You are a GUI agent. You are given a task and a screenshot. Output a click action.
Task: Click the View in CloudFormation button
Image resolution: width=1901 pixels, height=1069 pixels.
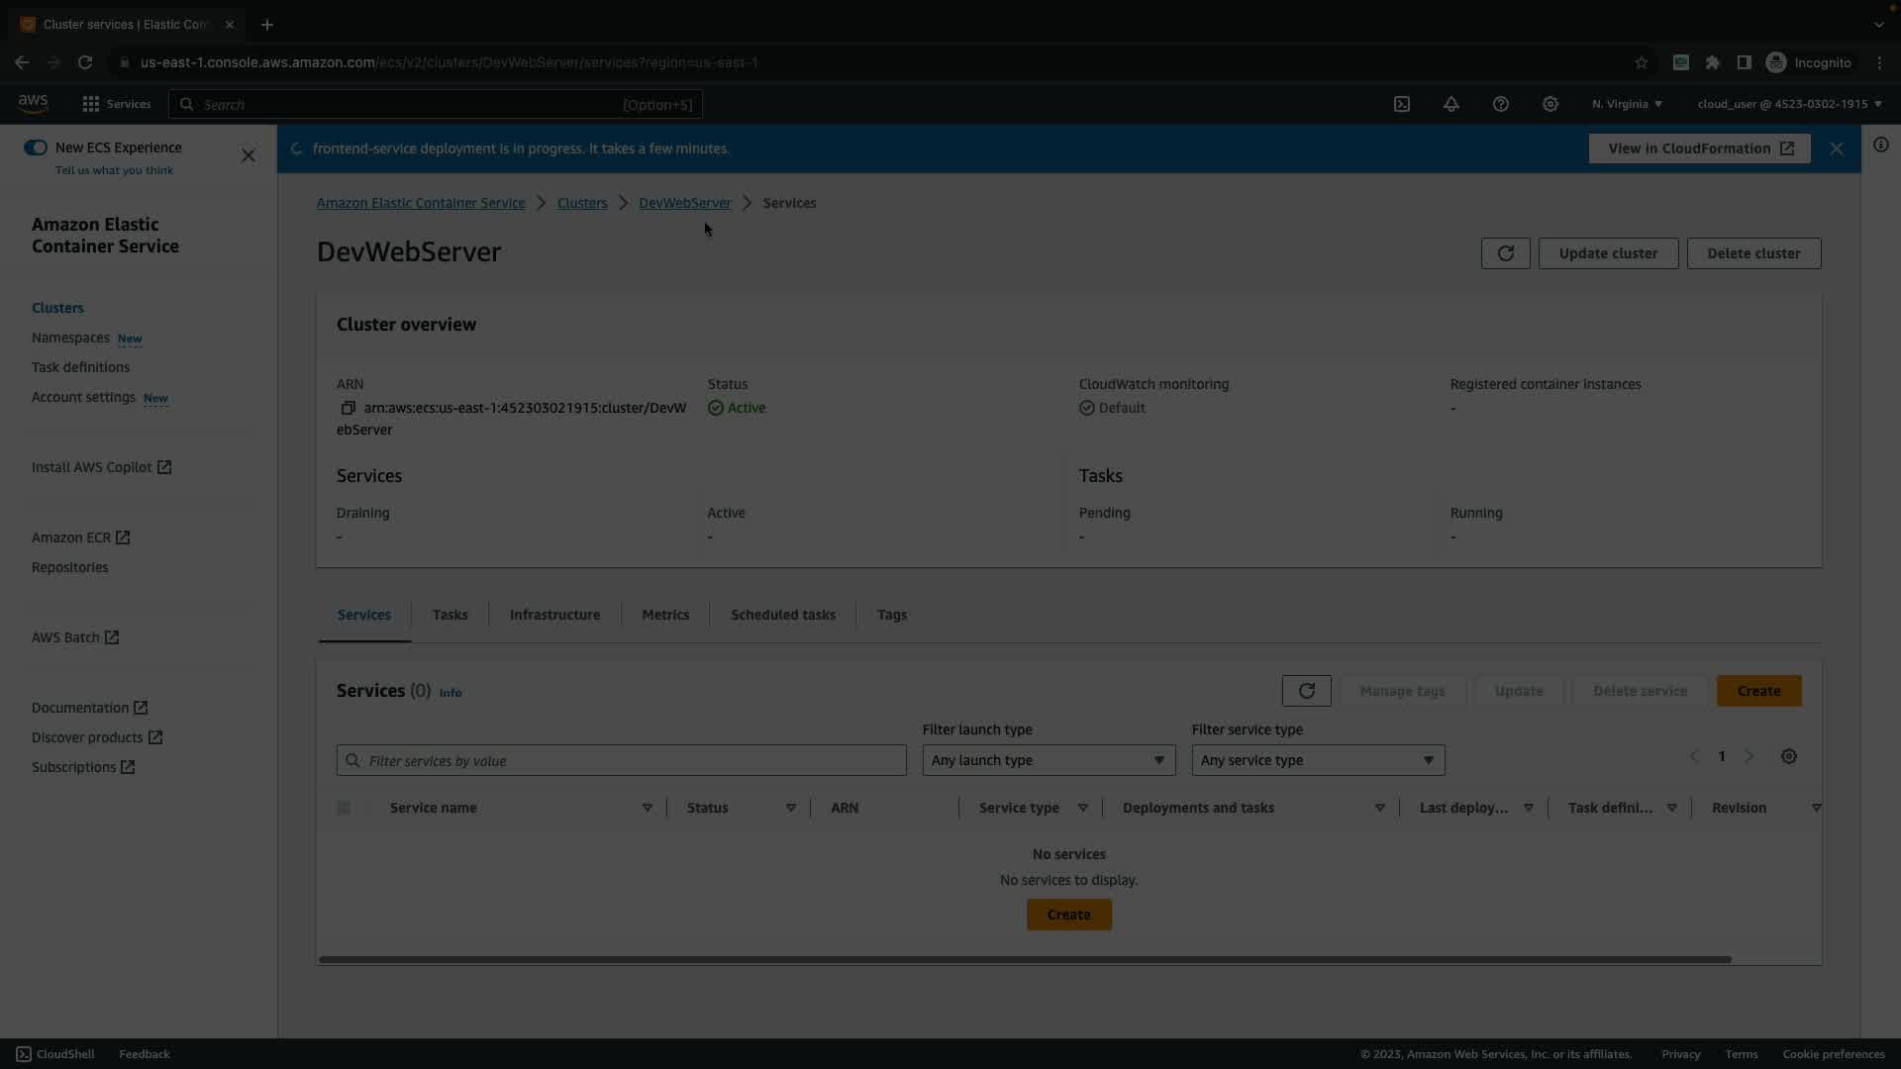tap(1699, 148)
